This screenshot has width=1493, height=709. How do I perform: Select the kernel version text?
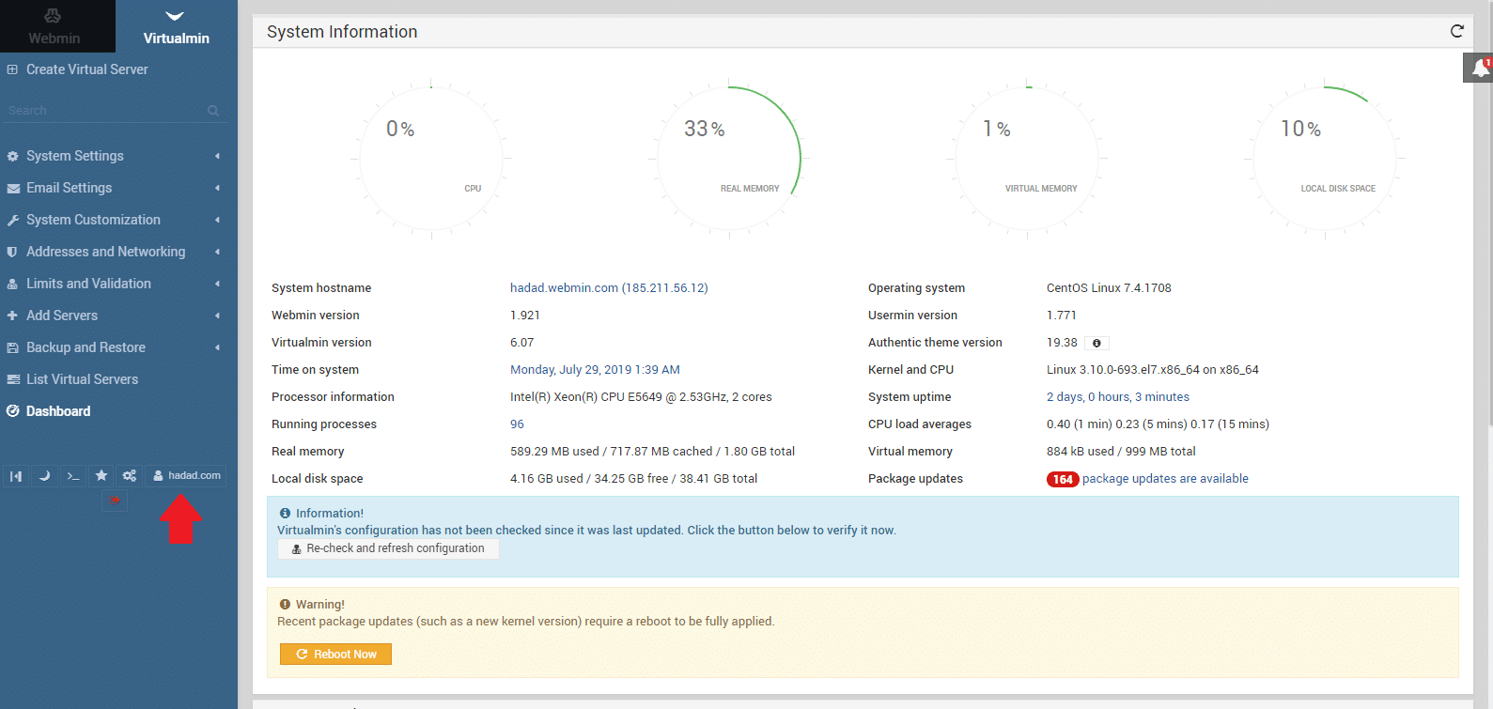(1153, 370)
